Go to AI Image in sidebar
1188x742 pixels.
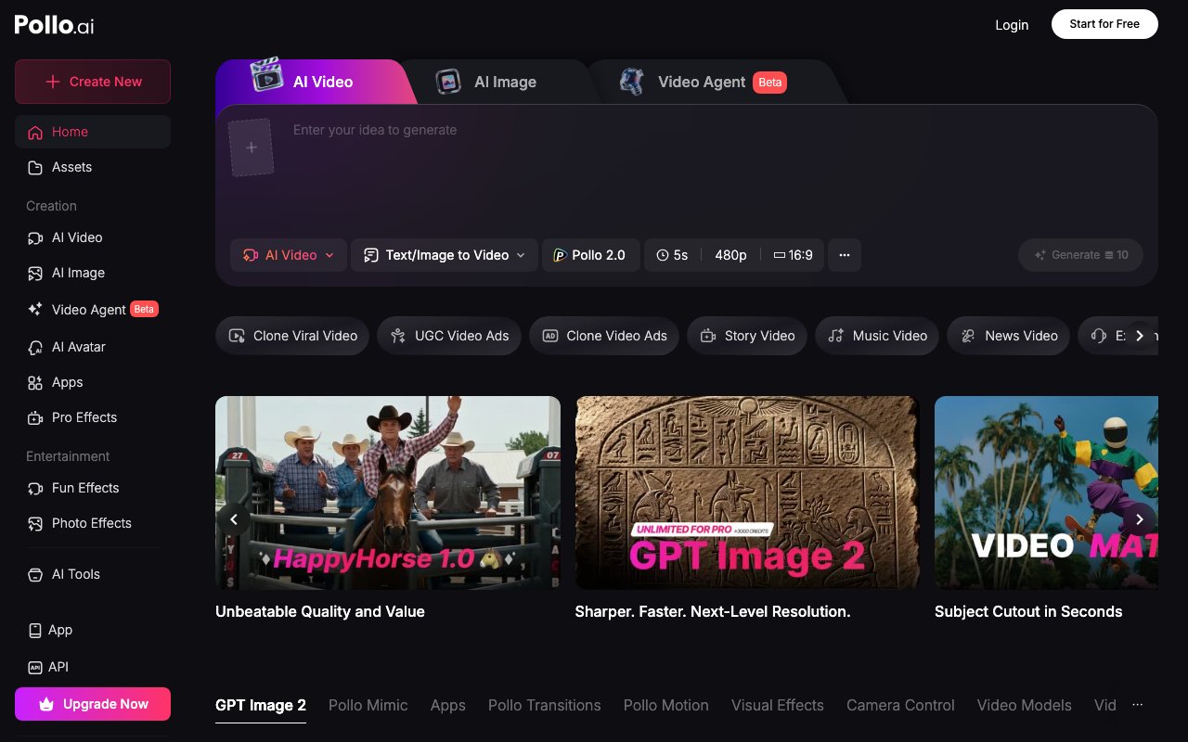click(93, 273)
